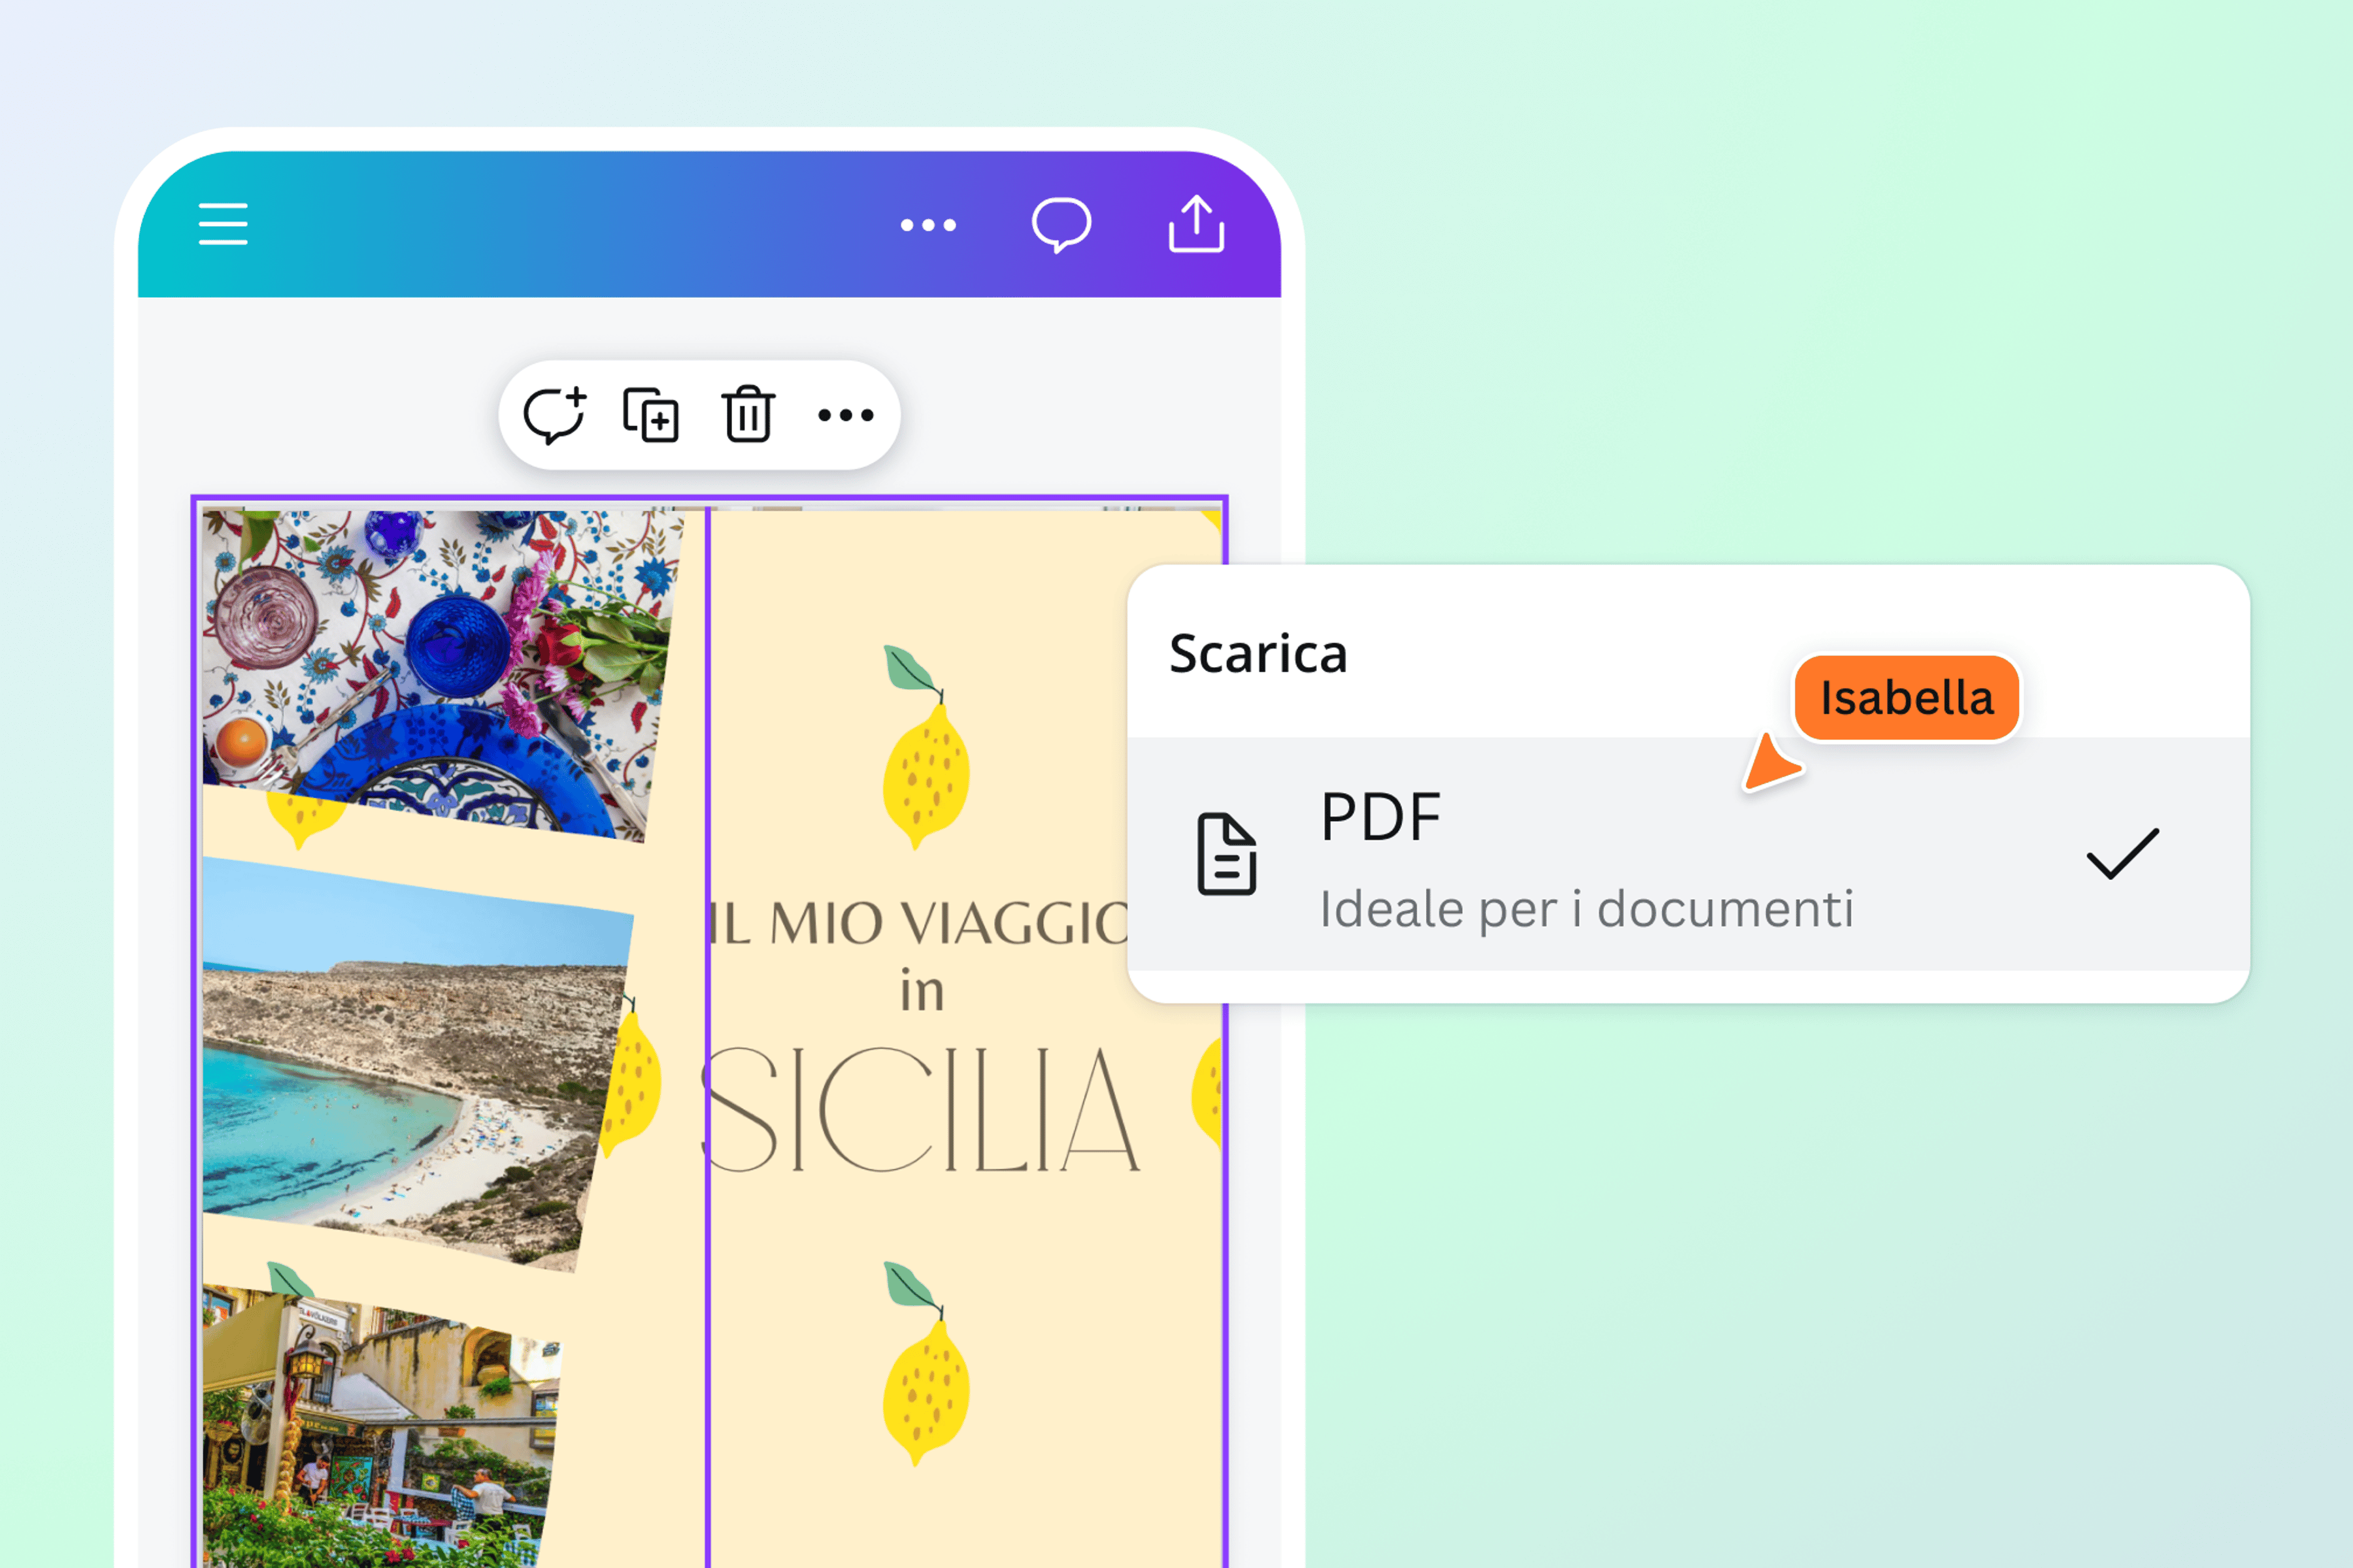
Task: Open the three-dot more options in the top bar
Action: tap(928, 225)
